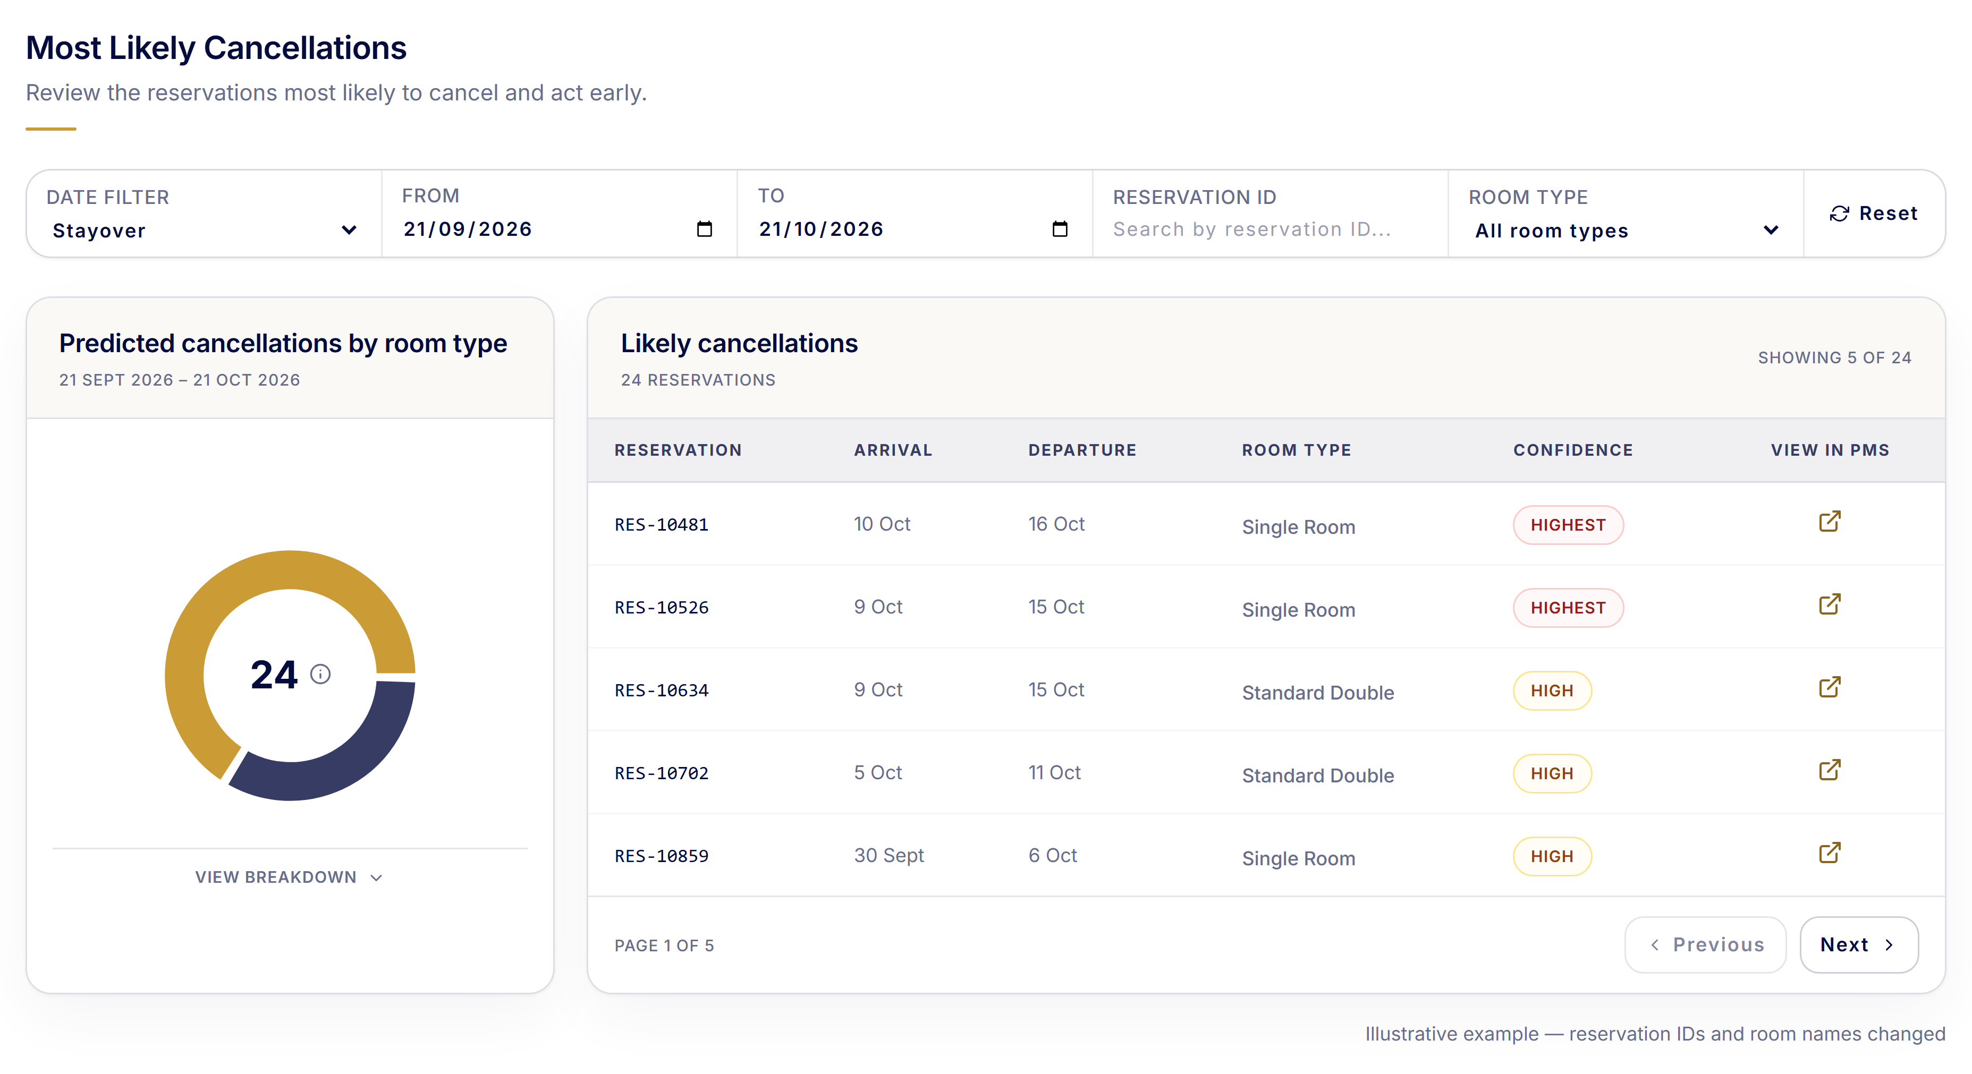Image resolution: width=1972 pixels, height=1074 pixels.
Task: Go to the Next page of reservations
Action: pos(1859,945)
